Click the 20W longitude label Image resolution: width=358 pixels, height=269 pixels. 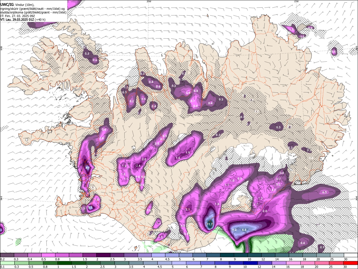[149, 1]
